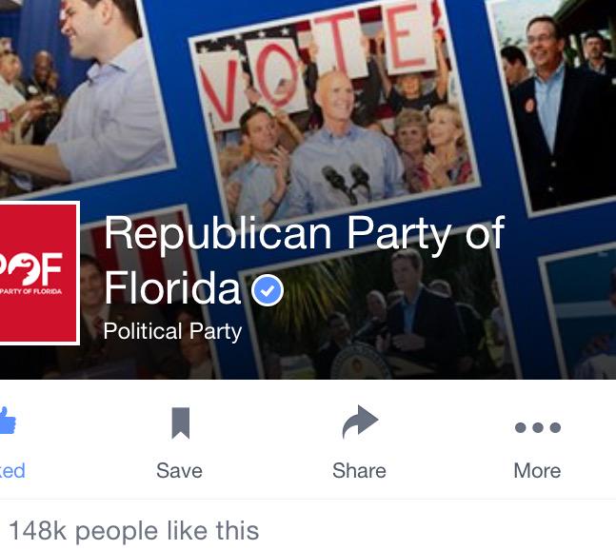Tap the Save bookmark icon
The width and height of the screenshot is (616, 550).
coord(181,422)
